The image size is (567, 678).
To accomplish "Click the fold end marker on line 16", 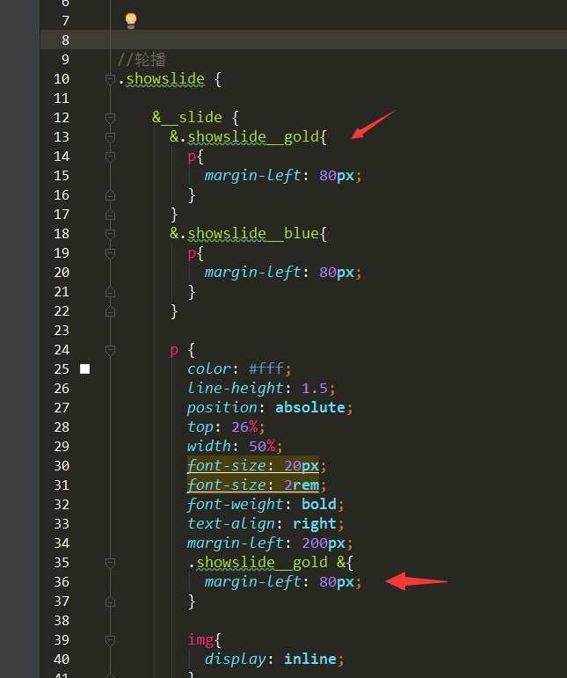I will pyautogui.click(x=110, y=195).
